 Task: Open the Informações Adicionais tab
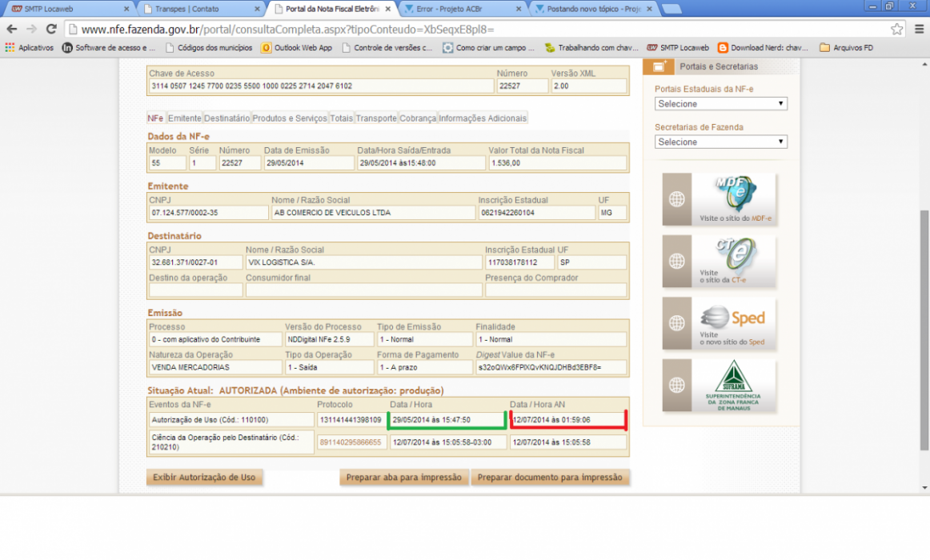point(482,118)
